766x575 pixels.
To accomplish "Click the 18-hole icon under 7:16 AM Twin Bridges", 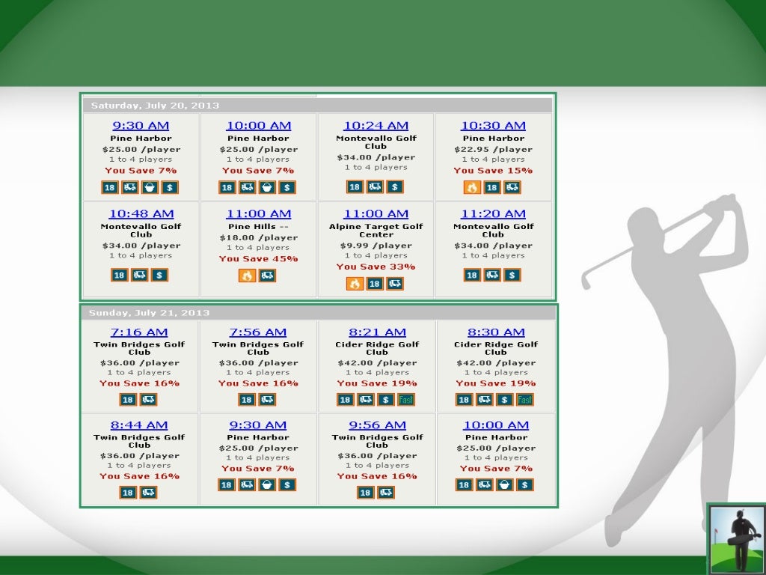I will (x=128, y=400).
